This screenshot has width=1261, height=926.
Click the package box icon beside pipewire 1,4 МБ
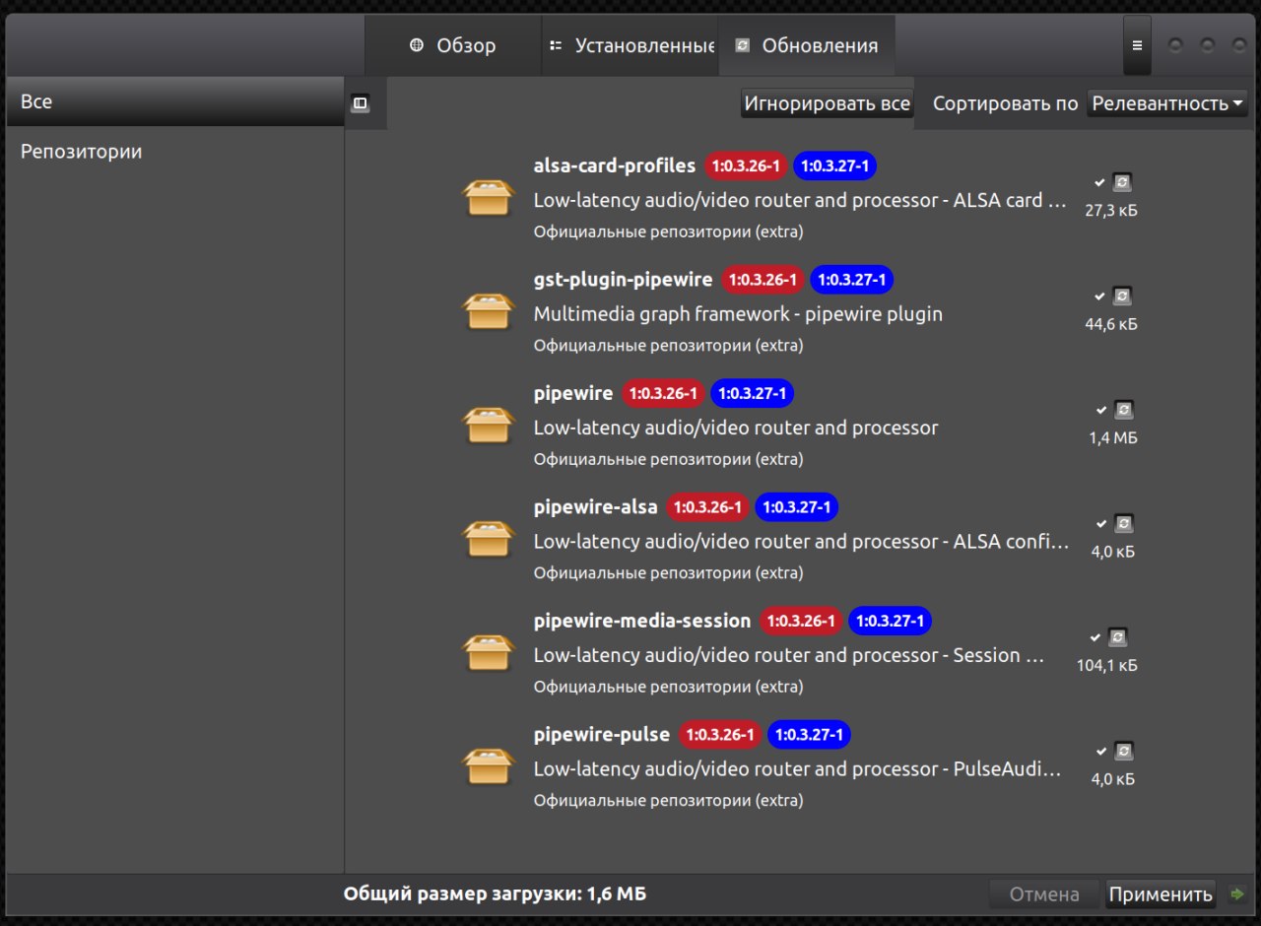(489, 426)
